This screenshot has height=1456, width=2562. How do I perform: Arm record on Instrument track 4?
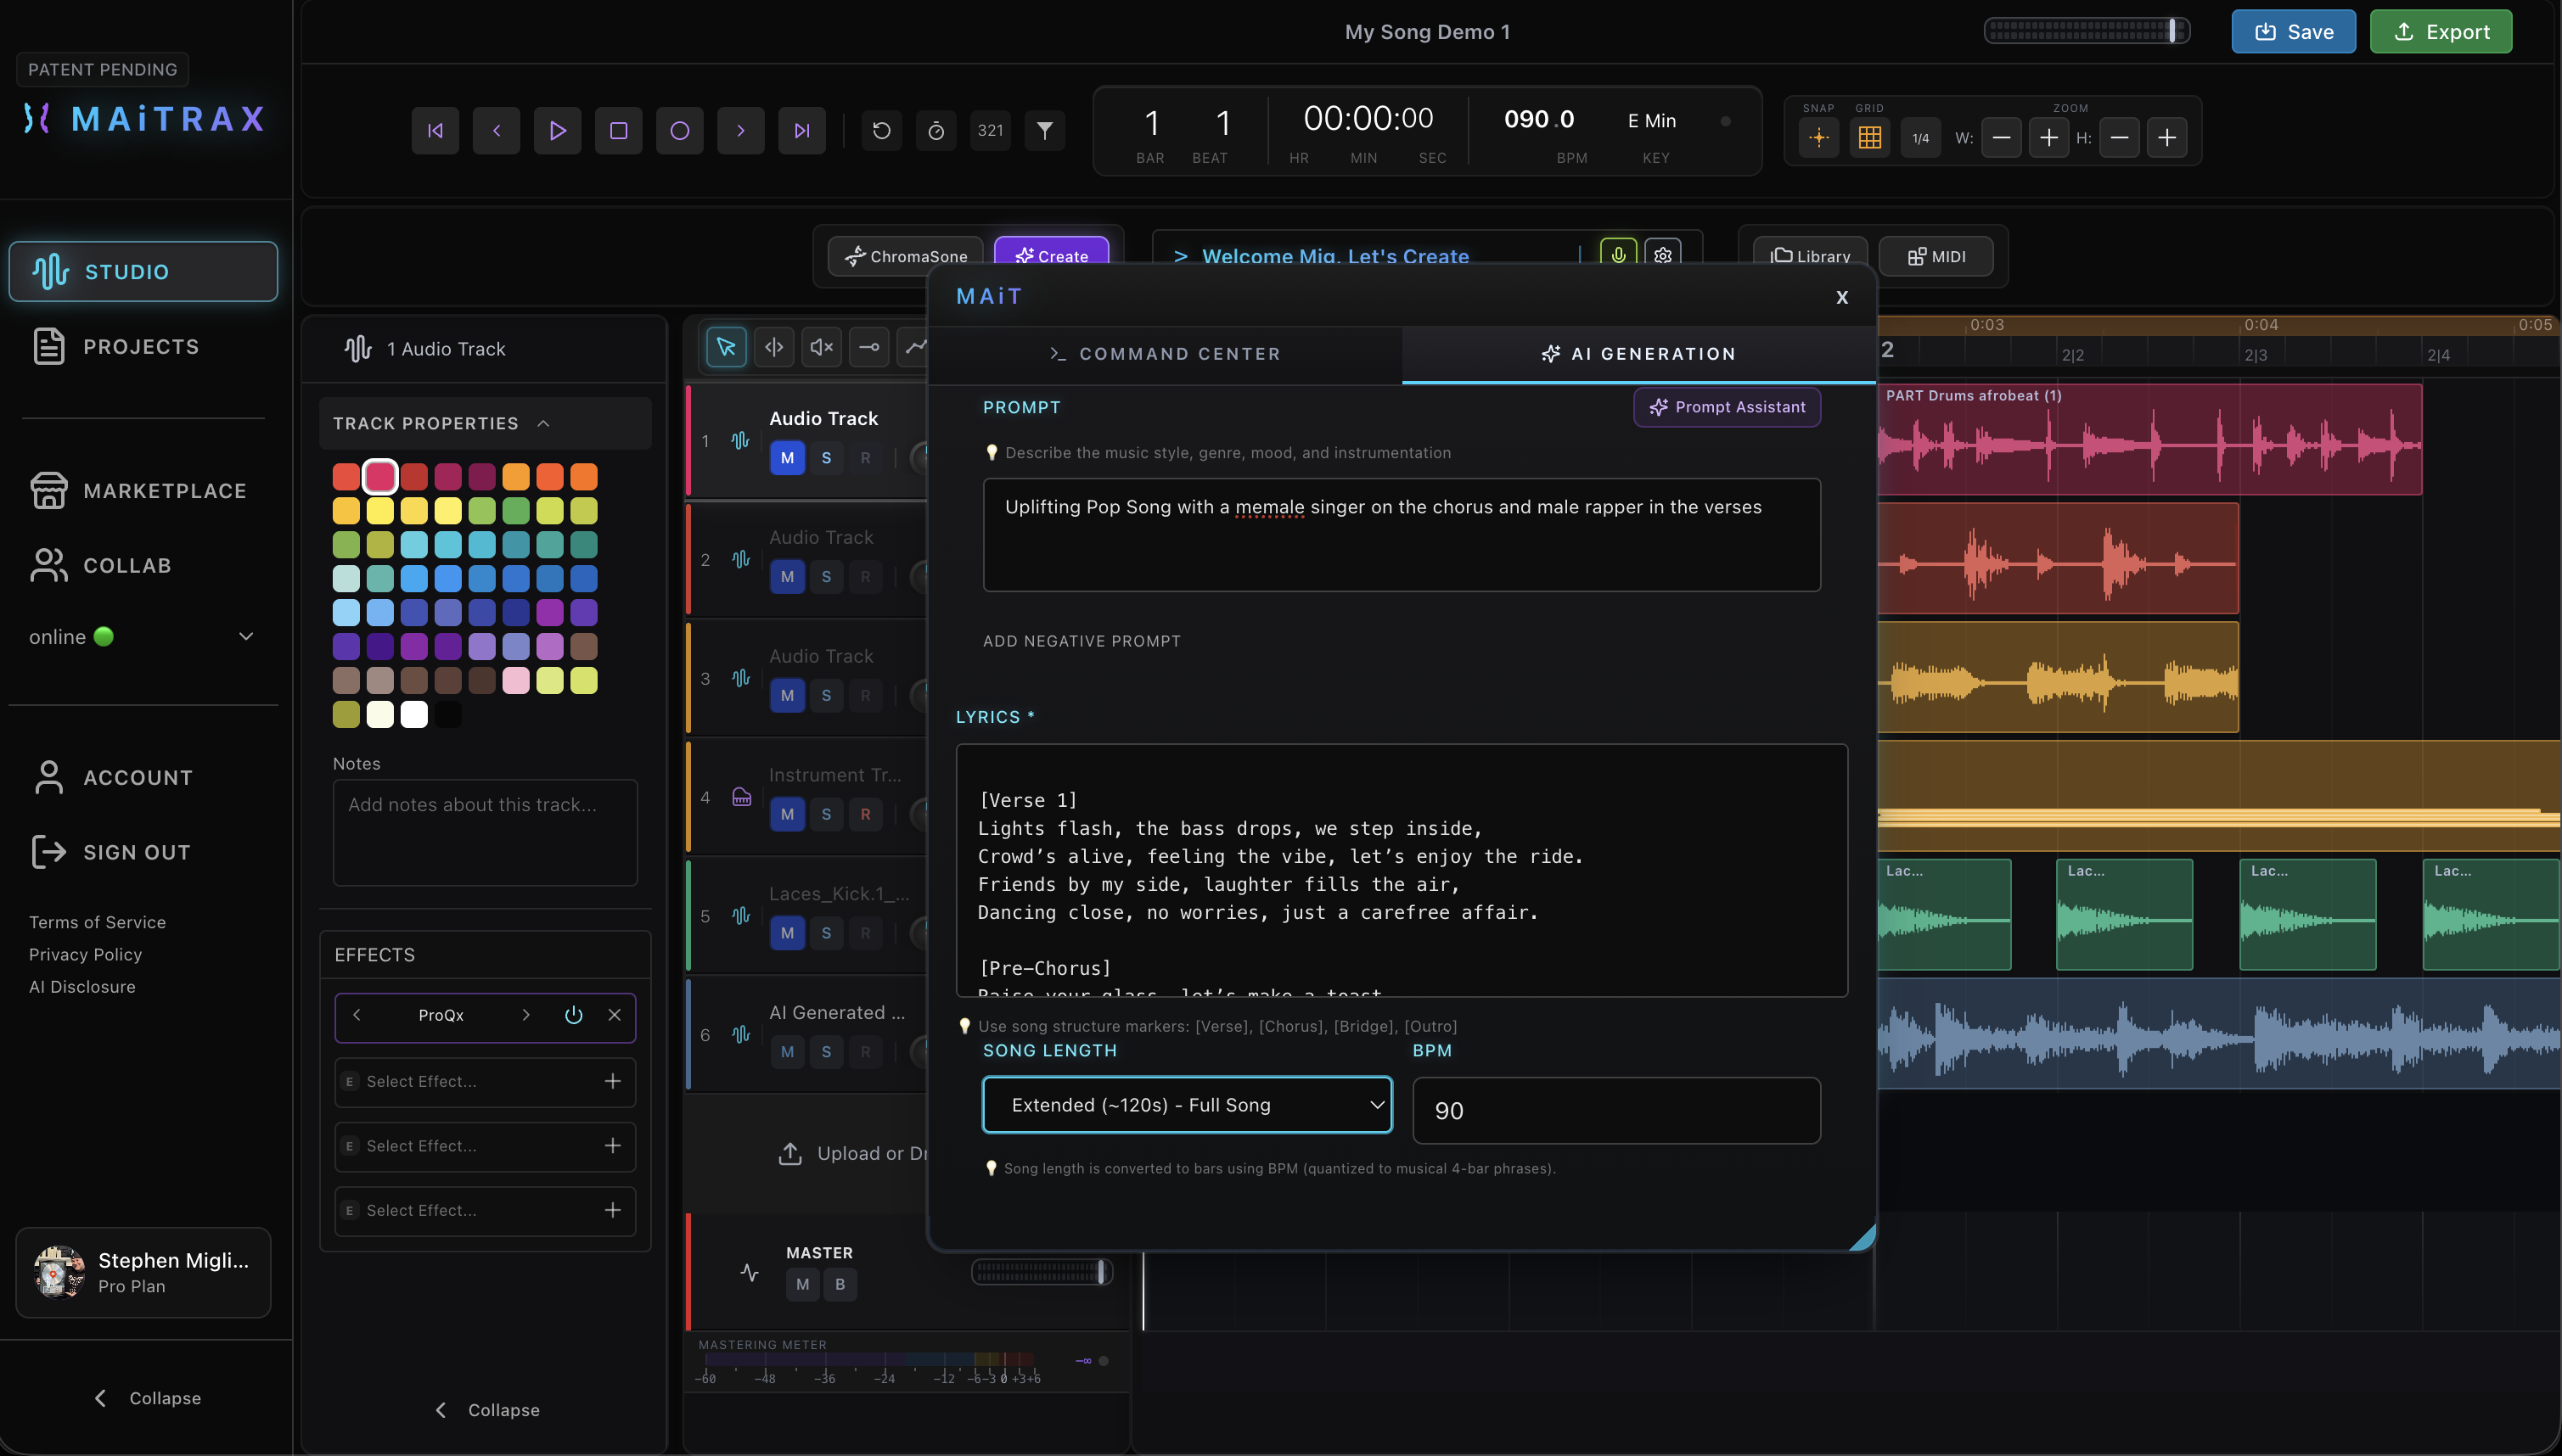tap(865, 814)
